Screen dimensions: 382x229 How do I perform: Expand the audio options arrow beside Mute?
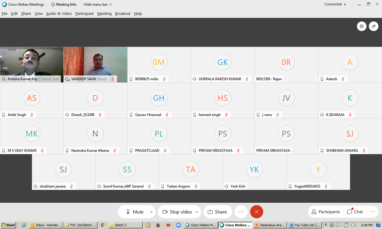click(x=151, y=212)
